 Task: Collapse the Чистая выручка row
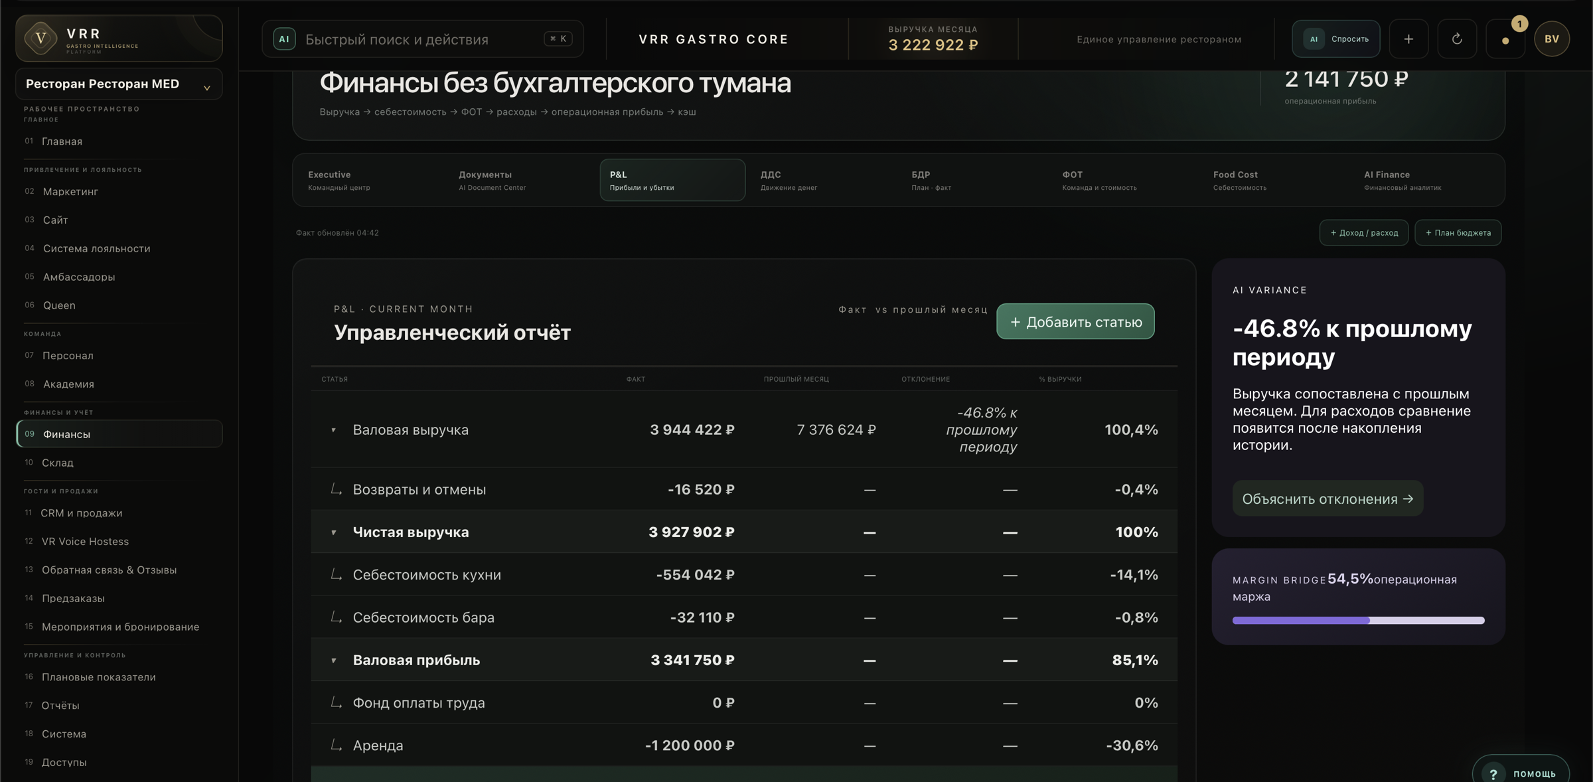tap(334, 532)
